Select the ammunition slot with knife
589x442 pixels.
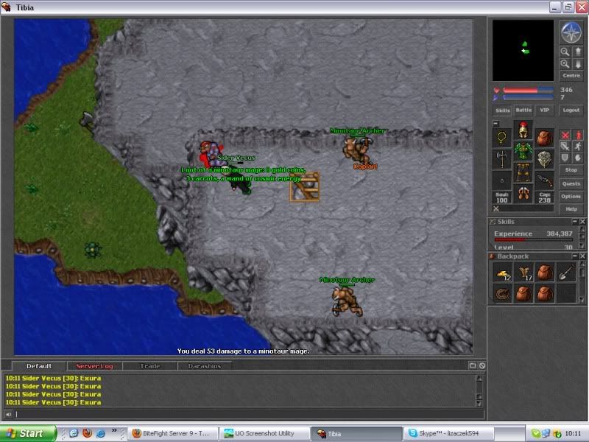pos(544,180)
